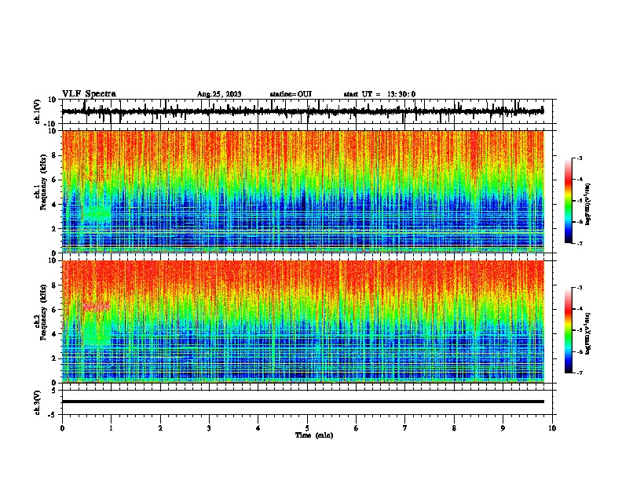This screenshot has height=480, width=622.
Task: Click the "station=OUI" header label
Action: tap(291, 94)
